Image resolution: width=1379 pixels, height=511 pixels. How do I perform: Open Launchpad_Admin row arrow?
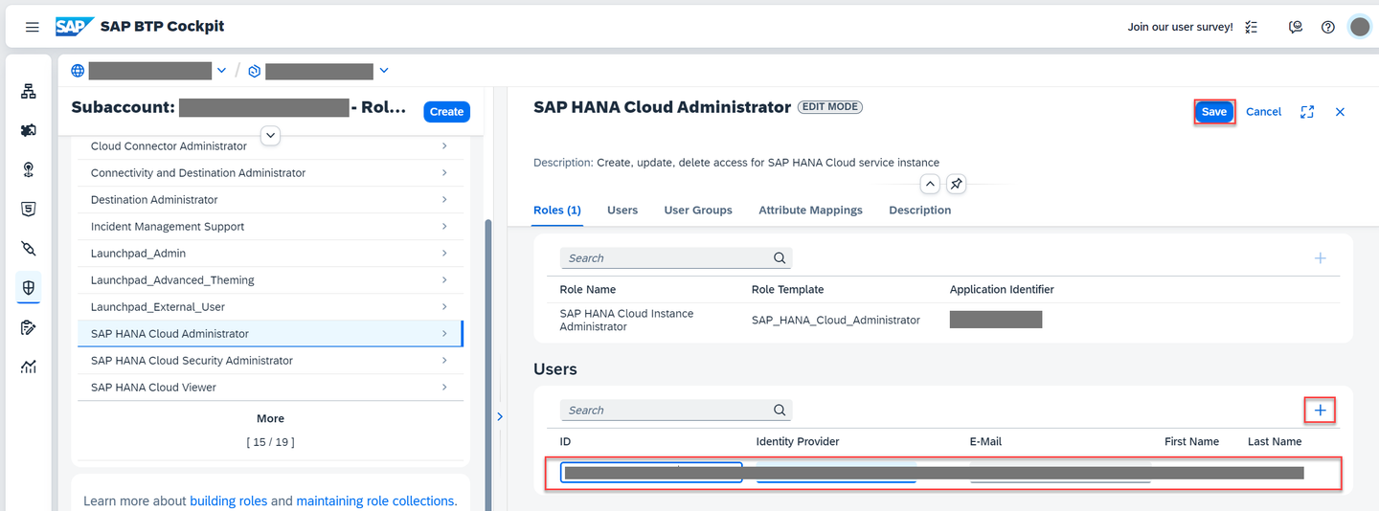[444, 254]
